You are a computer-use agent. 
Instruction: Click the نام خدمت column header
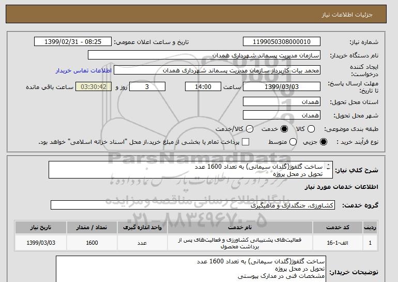tap(240, 227)
